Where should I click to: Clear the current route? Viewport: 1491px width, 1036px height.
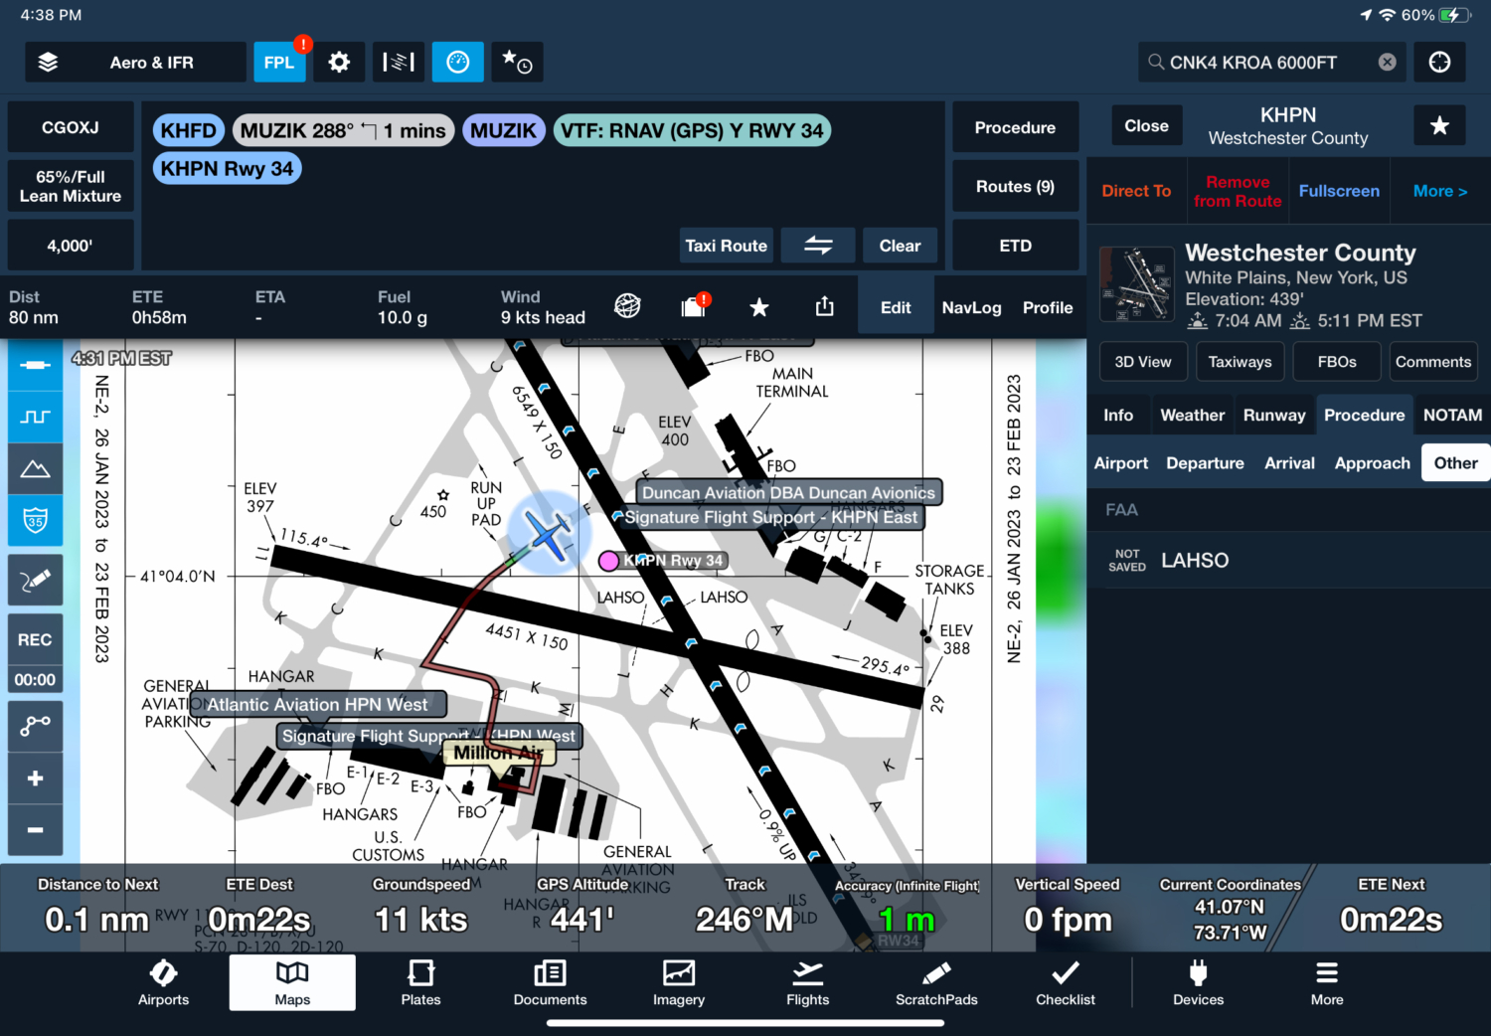899,245
